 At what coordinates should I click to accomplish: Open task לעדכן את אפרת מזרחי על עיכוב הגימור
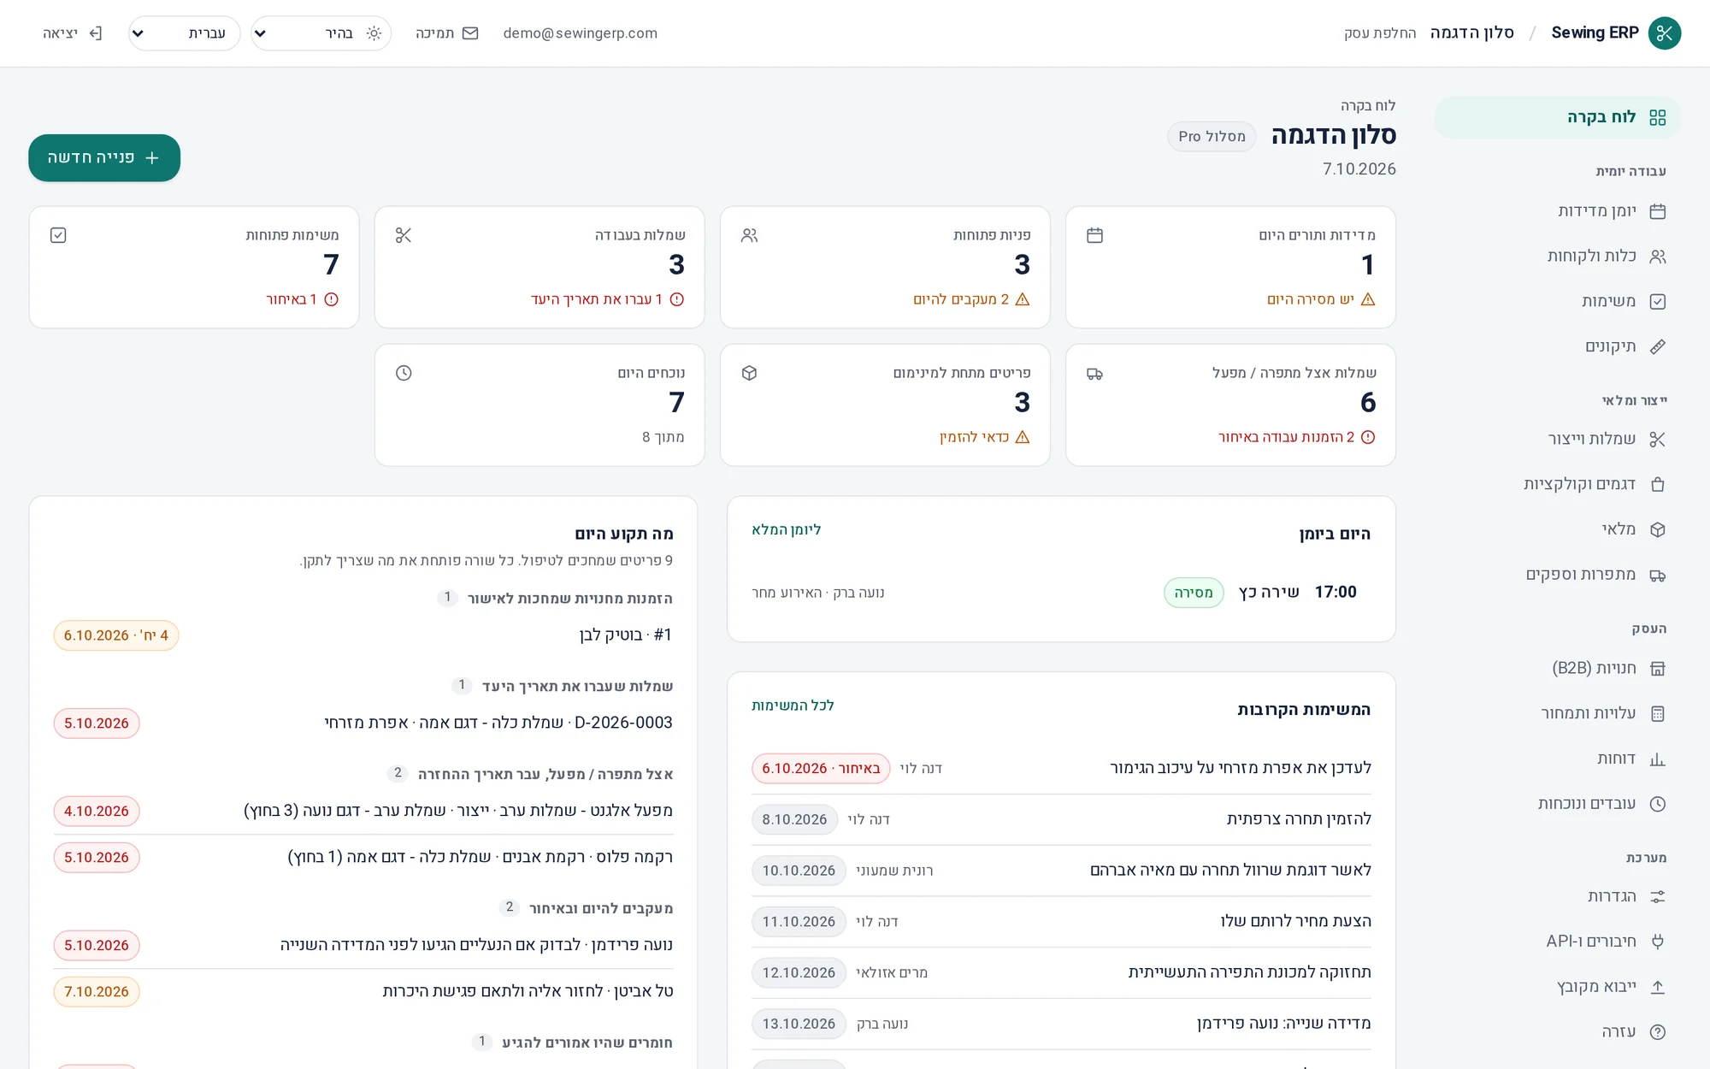click(x=1061, y=768)
